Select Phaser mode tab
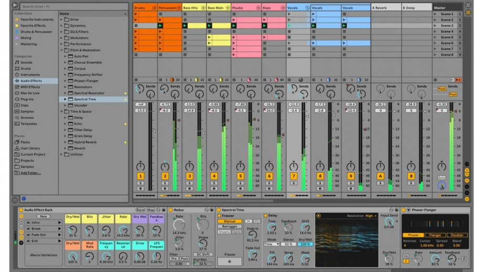Viewport: 483px width, 272px height. [413, 235]
